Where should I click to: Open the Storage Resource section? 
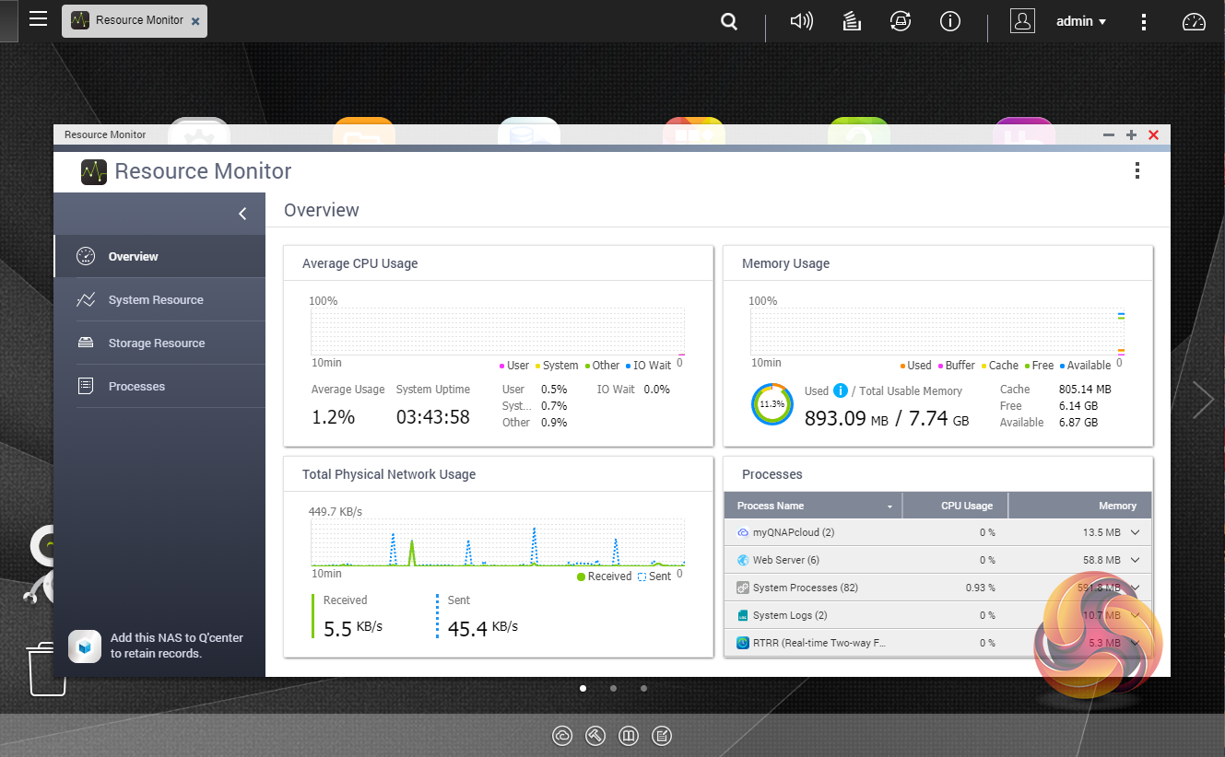pyautogui.click(x=157, y=344)
